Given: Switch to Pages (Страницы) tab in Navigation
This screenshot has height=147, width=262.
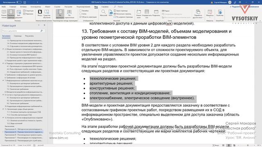Looking at the screenshot, I should [x=18, y=36].
